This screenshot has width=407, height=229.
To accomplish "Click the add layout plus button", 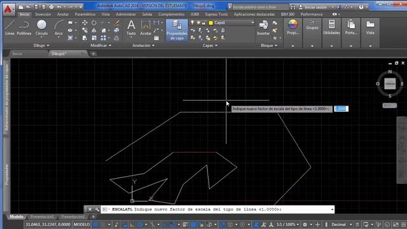I will [x=93, y=216].
